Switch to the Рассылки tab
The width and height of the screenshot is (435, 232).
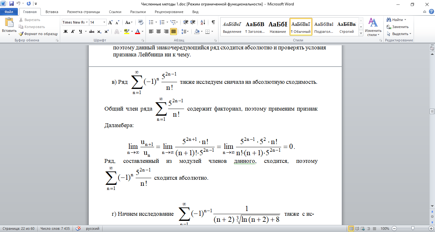[138, 12]
